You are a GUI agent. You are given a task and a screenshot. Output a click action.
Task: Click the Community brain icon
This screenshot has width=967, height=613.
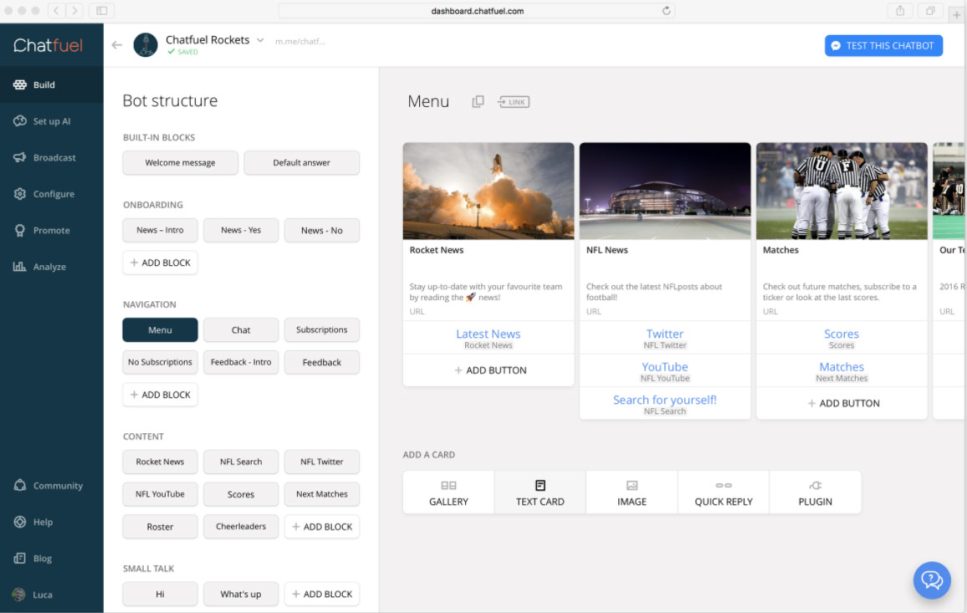coord(20,485)
